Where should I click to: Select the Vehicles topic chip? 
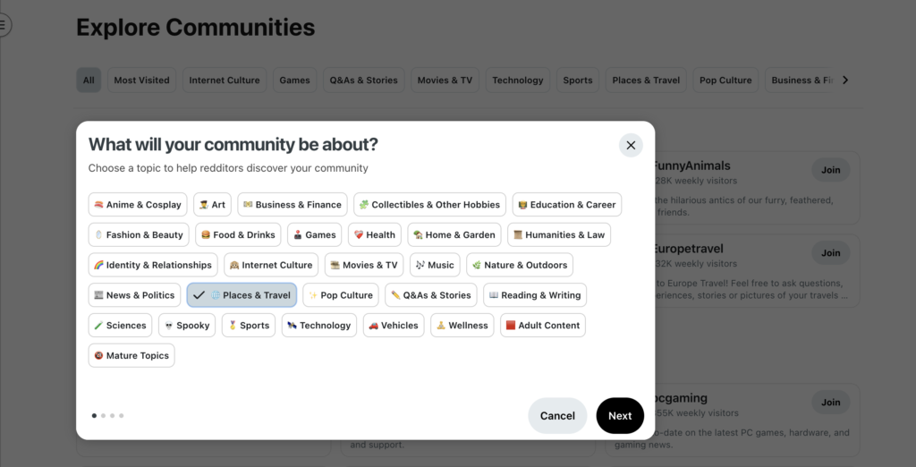pyautogui.click(x=394, y=326)
